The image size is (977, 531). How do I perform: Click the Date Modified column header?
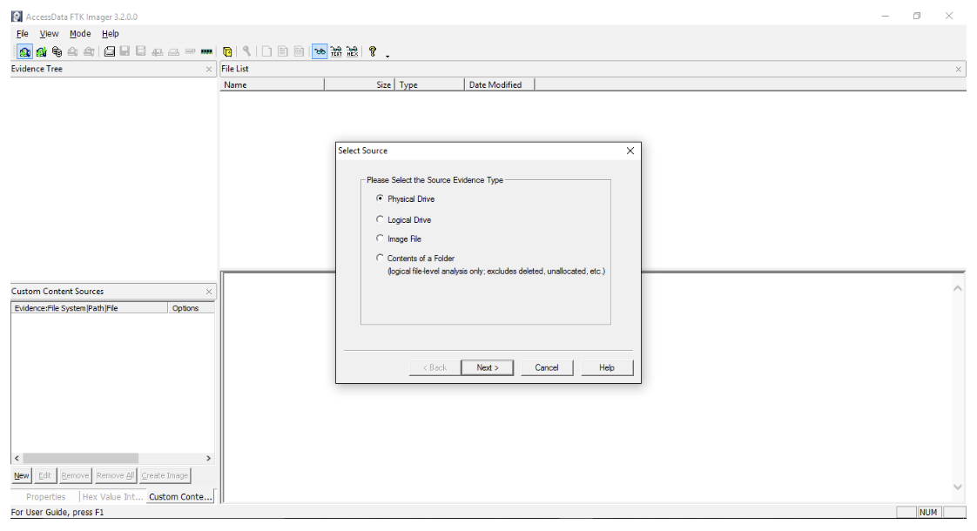point(499,84)
